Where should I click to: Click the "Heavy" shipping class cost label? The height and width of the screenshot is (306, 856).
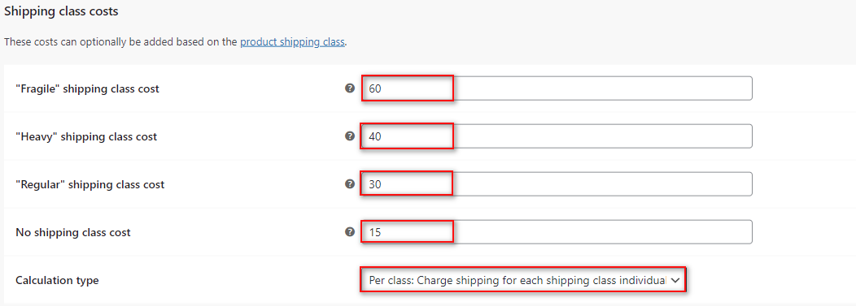click(x=86, y=136)
